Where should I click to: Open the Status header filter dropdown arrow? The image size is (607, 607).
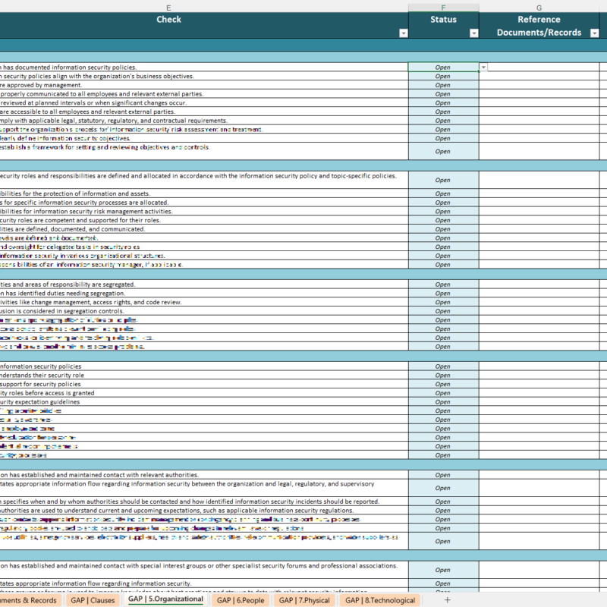(473, 33)
